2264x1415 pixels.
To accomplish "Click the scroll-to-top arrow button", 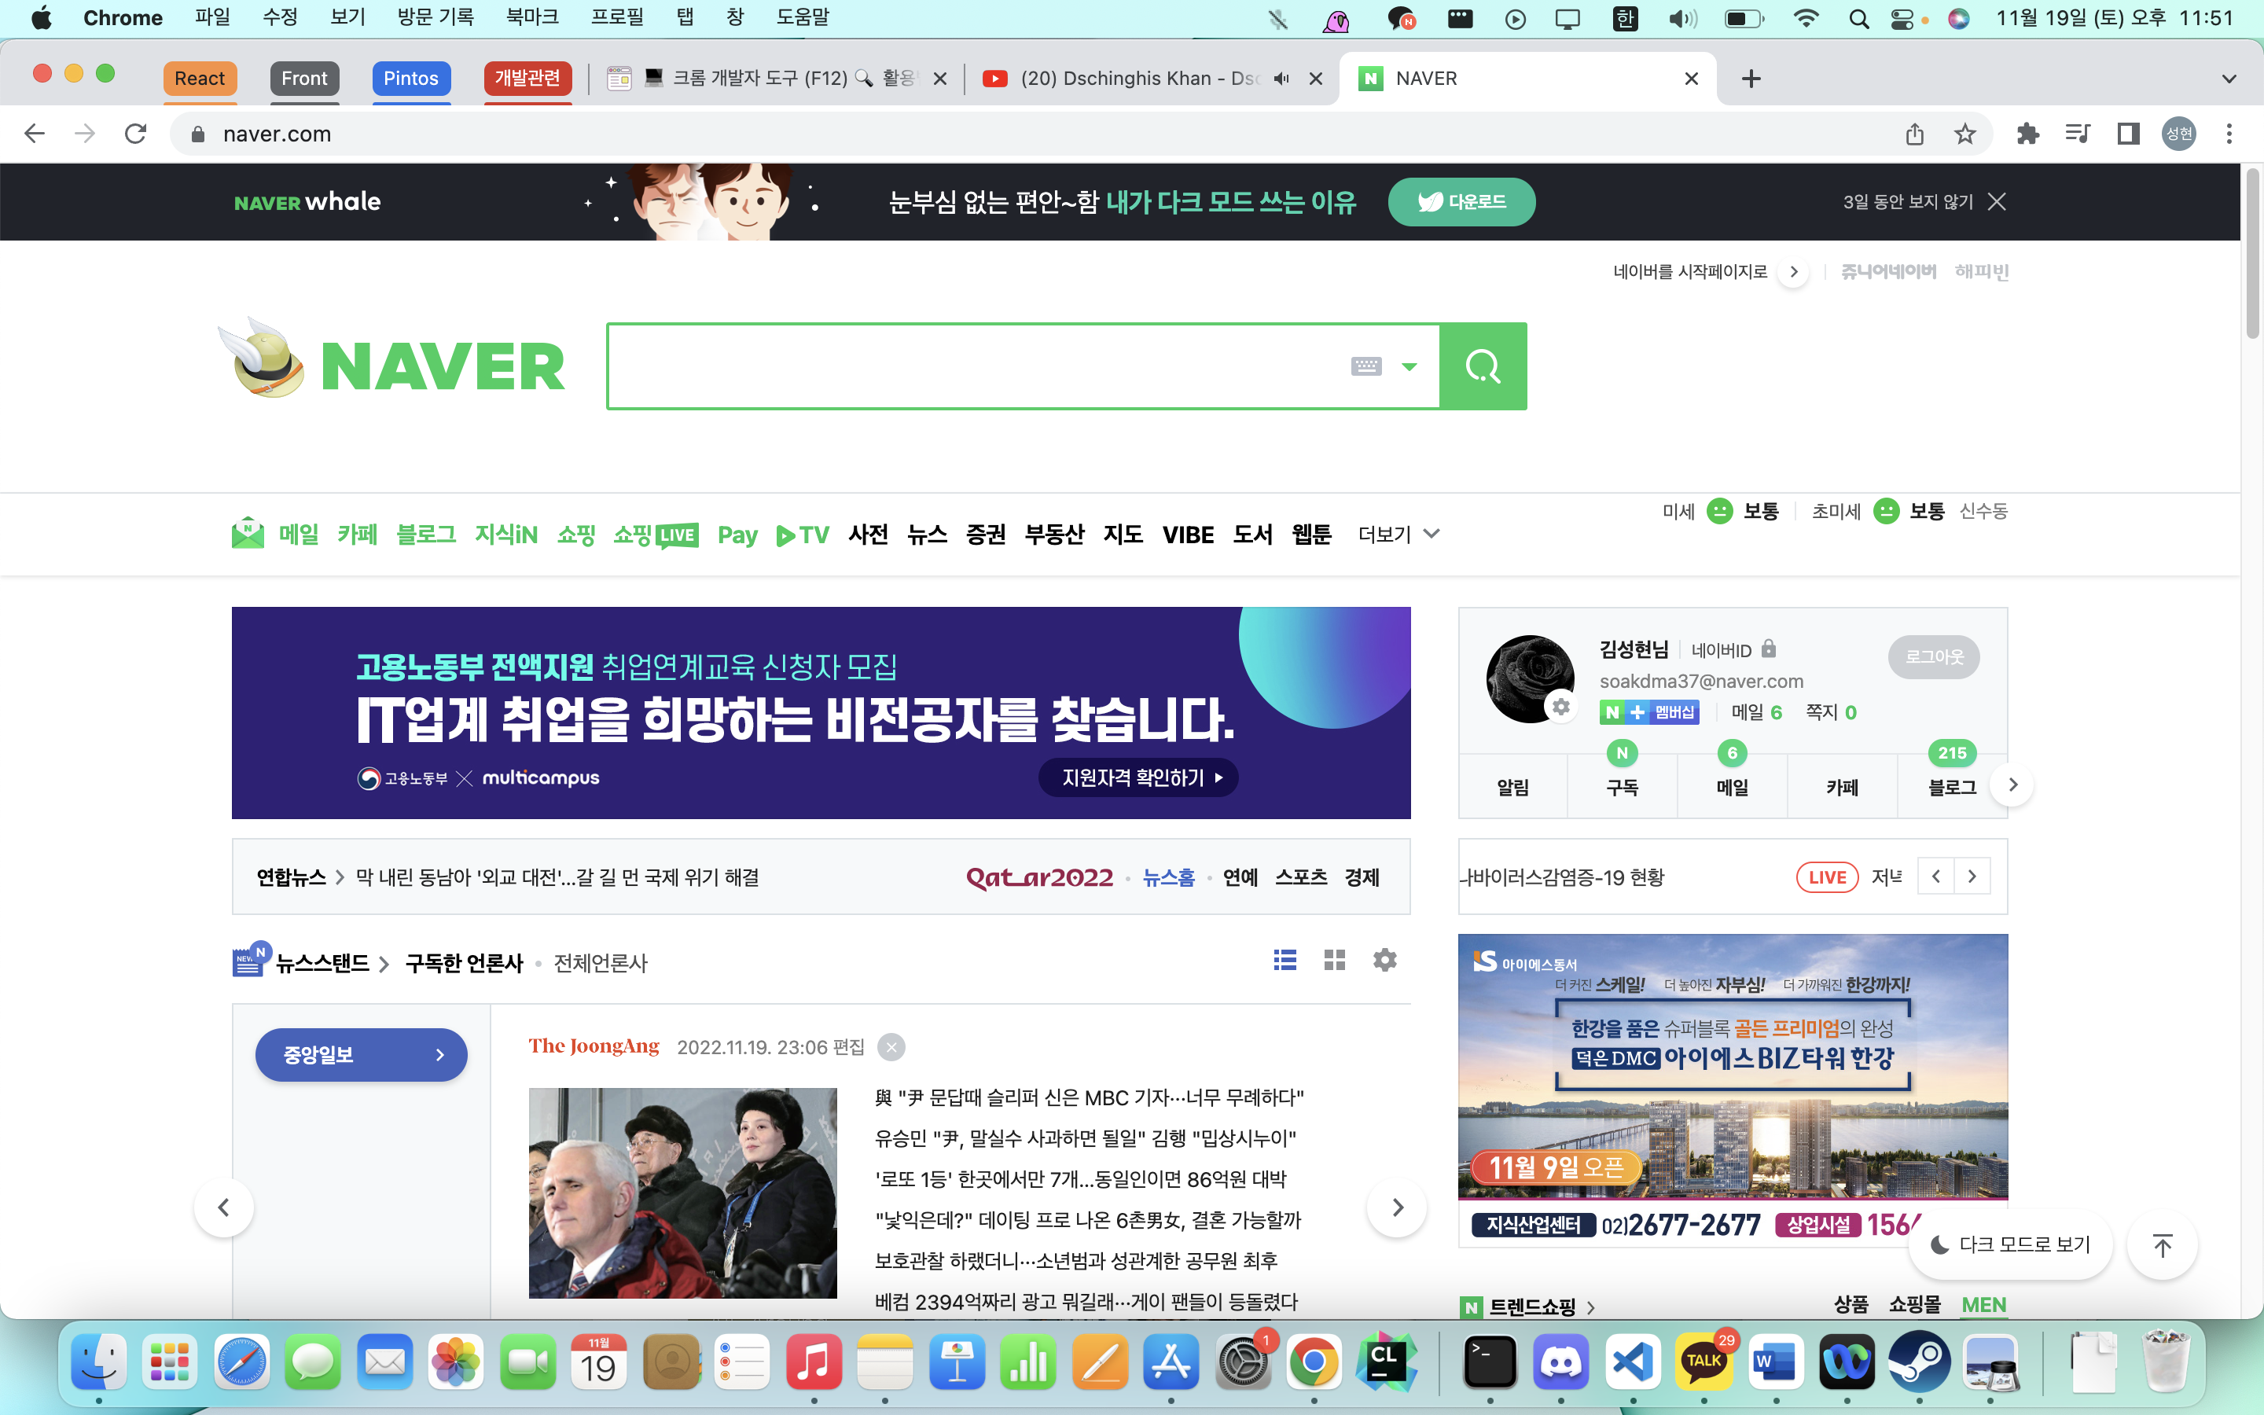I will (x=2162, y=1244).
